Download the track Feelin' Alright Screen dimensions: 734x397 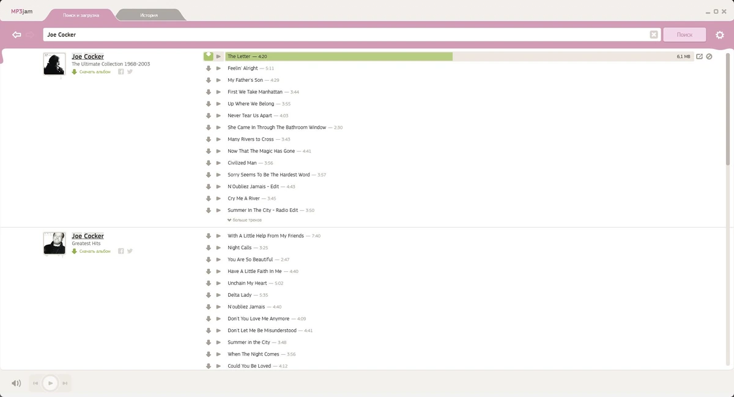[x=209, y=68]
